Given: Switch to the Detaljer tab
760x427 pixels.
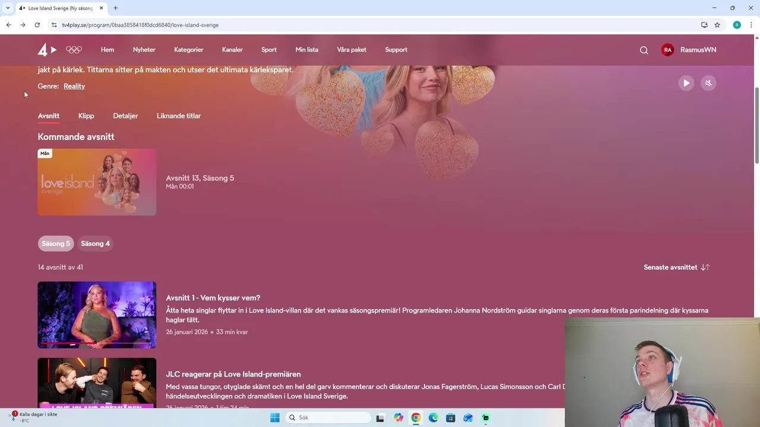Looking at the screenshot, I should point(125,116).
